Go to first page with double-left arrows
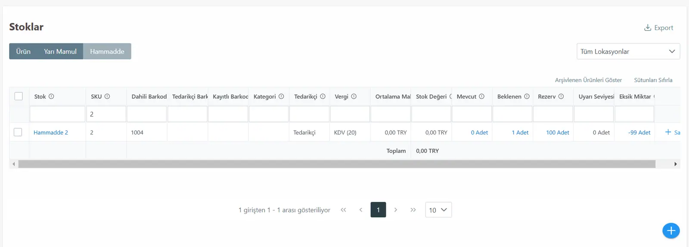 (x=343, y=210)
